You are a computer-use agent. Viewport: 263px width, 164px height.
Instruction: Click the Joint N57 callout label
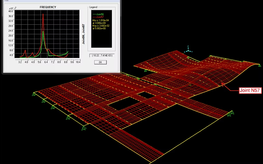click(250, 90)
